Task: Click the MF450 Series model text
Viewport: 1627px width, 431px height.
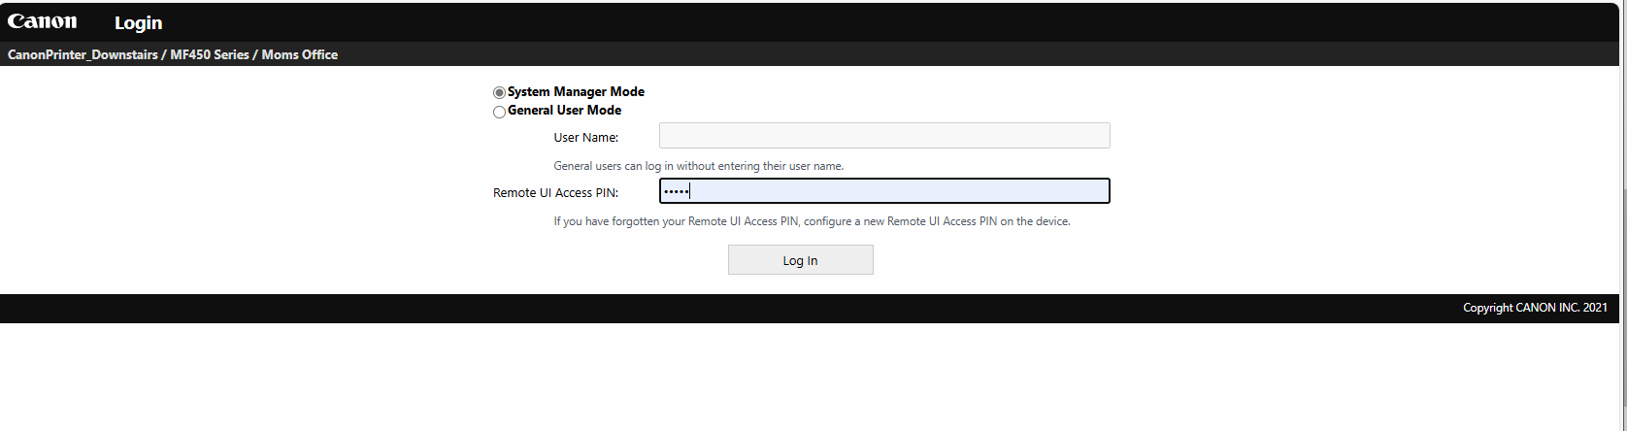Action: click(x=210, y=54)
